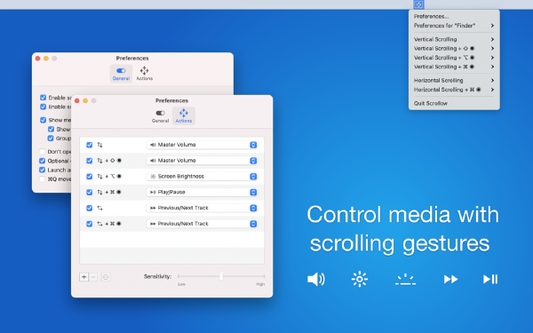
Task: Click the speaker volume icon below headline
Action: click(x=316, y=280)
